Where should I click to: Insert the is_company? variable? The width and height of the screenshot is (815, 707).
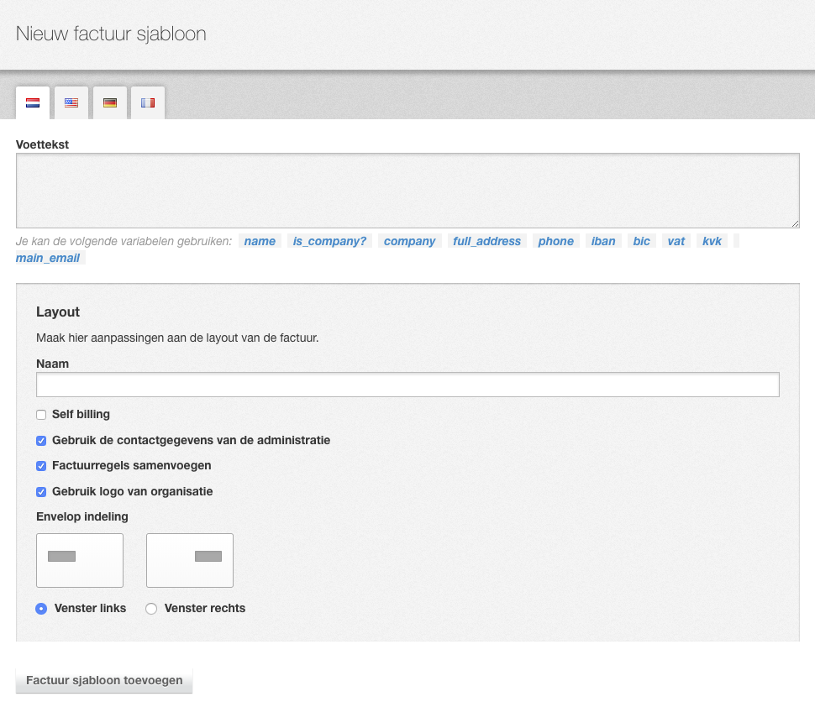pyautogui.click(x=329, y=241)
